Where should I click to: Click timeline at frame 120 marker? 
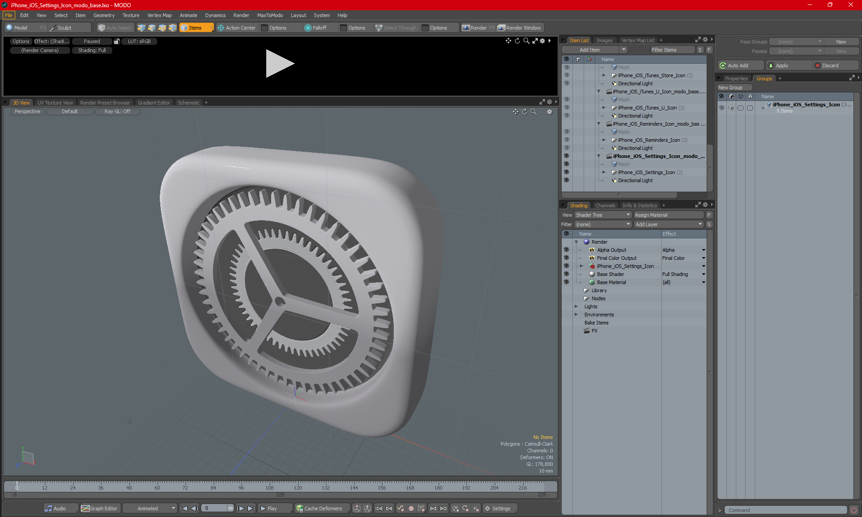click(x=298, y=487)
